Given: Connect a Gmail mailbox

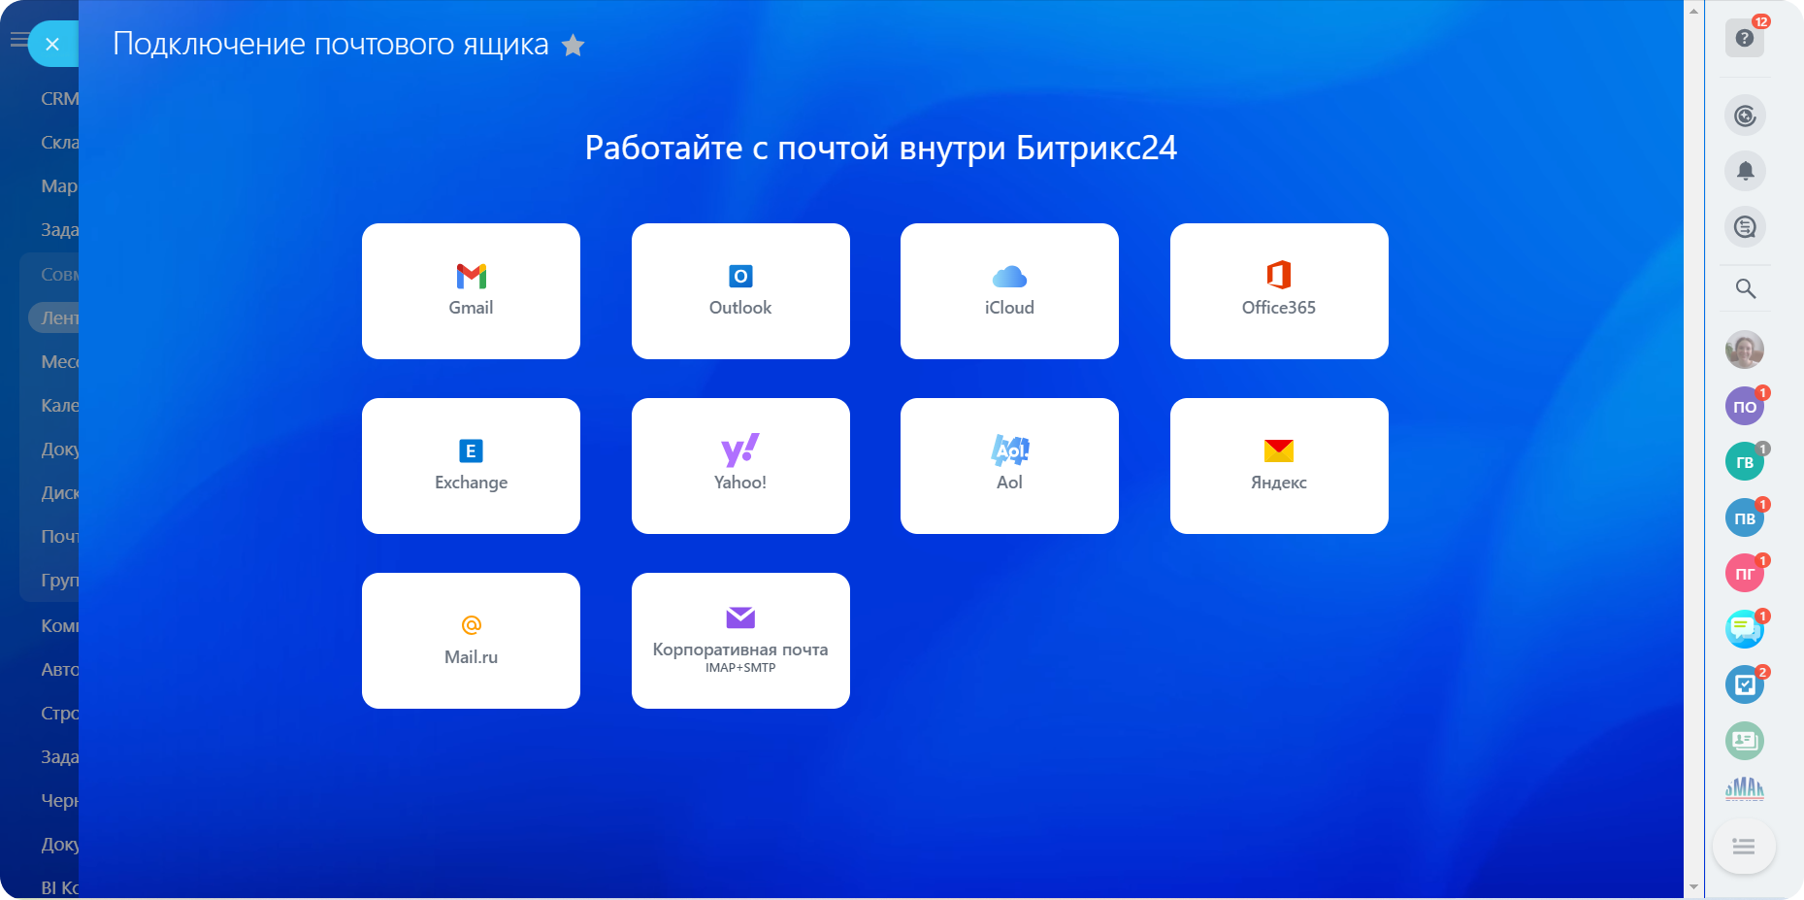Looking at the screenshot, I should point(471,291).
